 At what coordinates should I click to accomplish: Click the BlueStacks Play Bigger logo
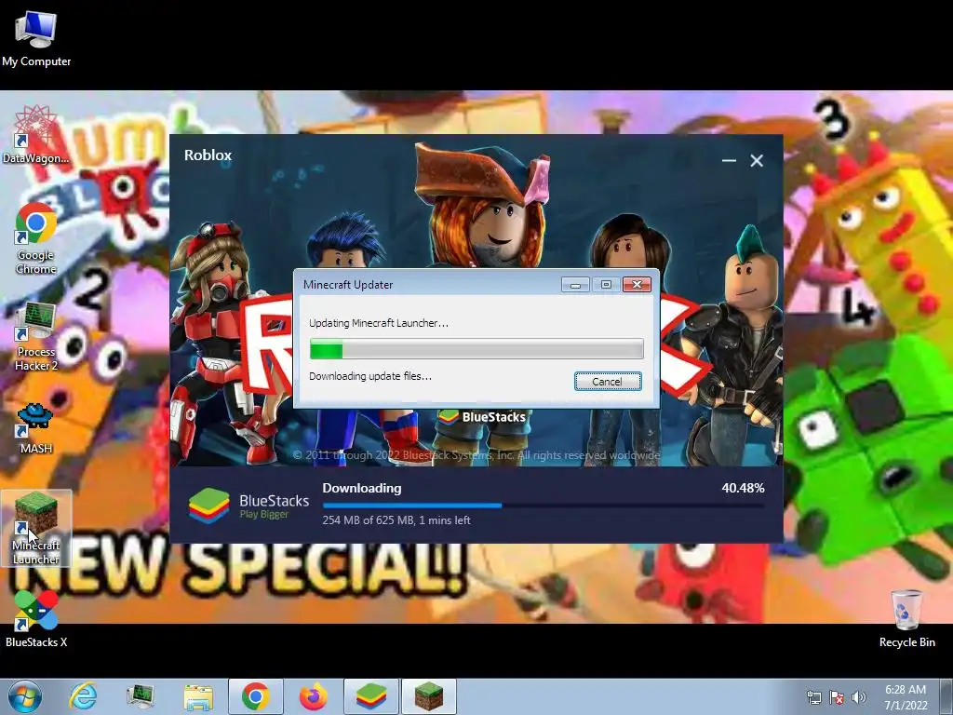249,506
